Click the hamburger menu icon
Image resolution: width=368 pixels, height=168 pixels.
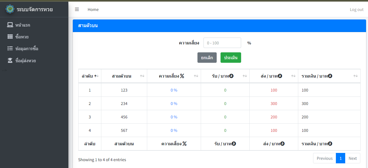pyautogui.click(x=77, y=9)
